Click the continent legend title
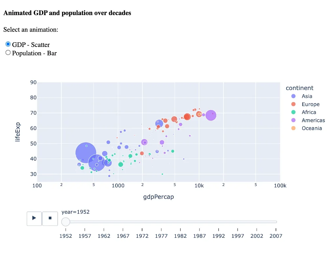Screen dimensions: 336x269 coord(299,88)
